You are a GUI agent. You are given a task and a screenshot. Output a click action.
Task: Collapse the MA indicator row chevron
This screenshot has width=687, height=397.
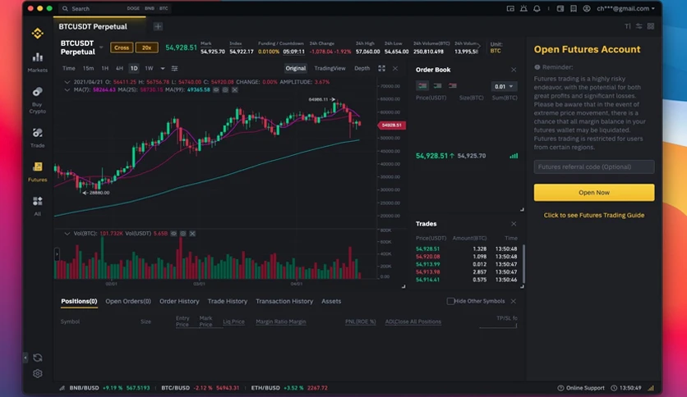click(x=67, y=89)
